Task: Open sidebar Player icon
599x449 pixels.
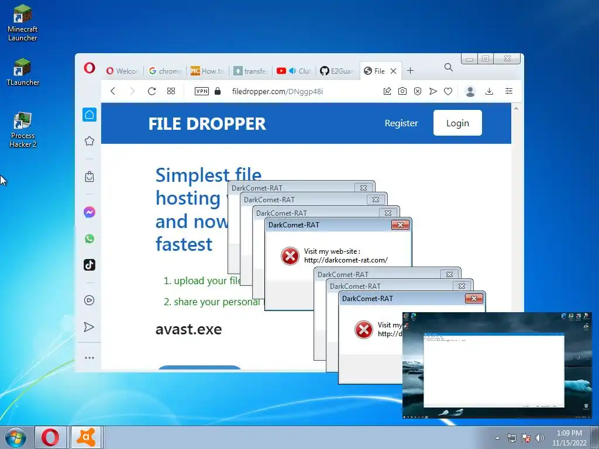Action: tap(89, 301)
